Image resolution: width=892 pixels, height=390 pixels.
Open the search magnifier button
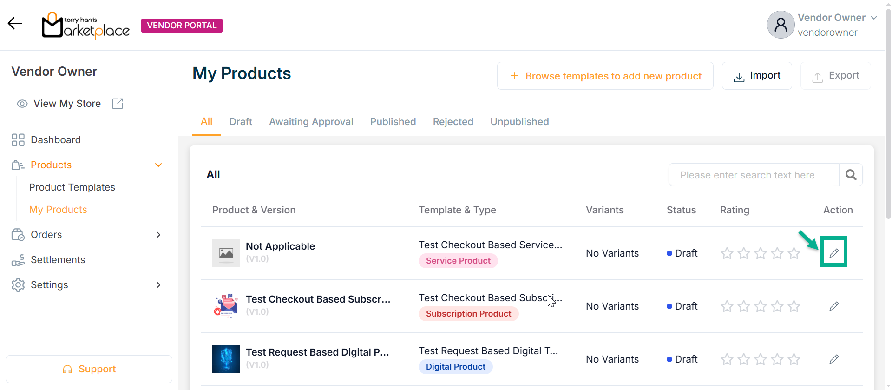(851, 175)
